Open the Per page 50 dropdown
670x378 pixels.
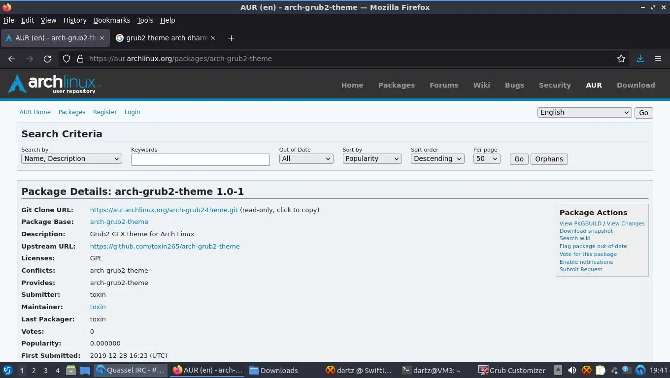(487, 158)
